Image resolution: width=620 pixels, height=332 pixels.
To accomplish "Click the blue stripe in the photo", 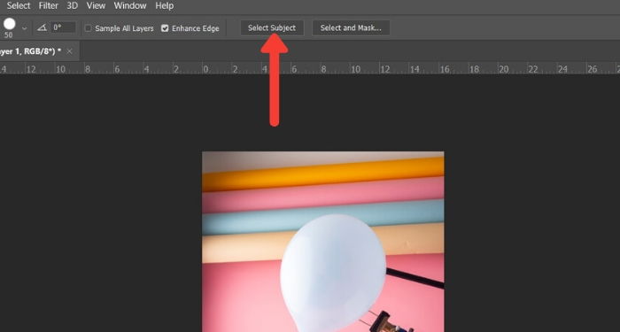I will (x=323, y=217).
